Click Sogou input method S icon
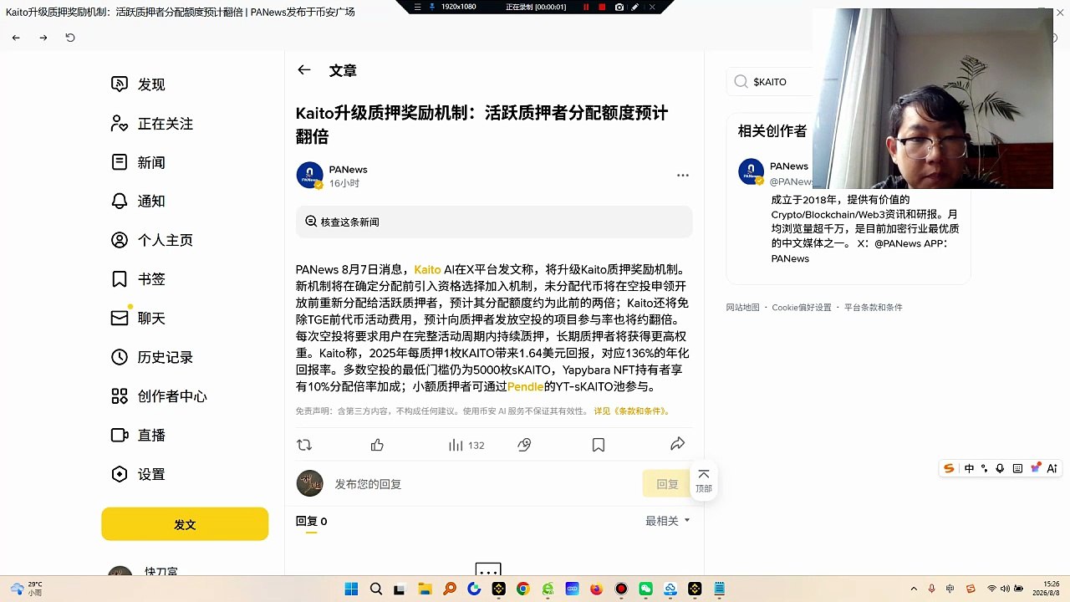Screen dimensions: 1070x602 click(949, 468)
